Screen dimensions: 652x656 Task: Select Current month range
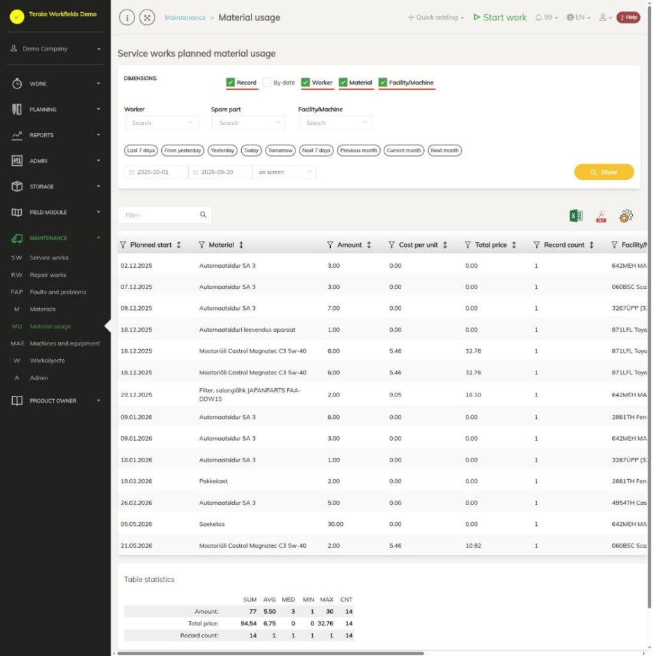[404, 150]
